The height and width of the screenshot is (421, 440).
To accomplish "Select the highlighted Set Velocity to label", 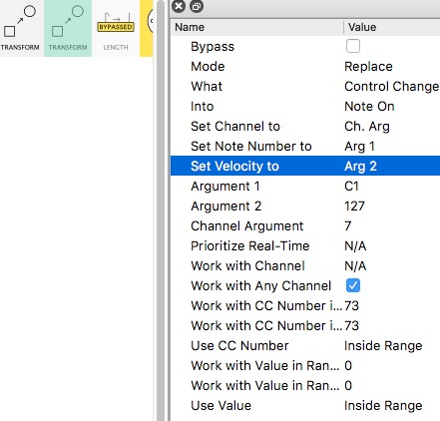I will click(x=234, y=166).
